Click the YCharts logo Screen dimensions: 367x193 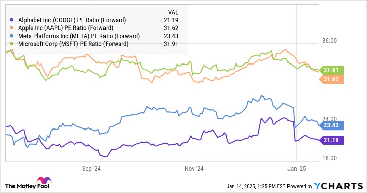[x=338, y=186]
